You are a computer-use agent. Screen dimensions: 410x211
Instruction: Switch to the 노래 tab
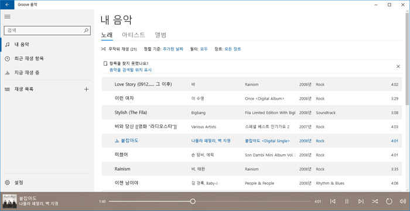click(x=107, y=35)
